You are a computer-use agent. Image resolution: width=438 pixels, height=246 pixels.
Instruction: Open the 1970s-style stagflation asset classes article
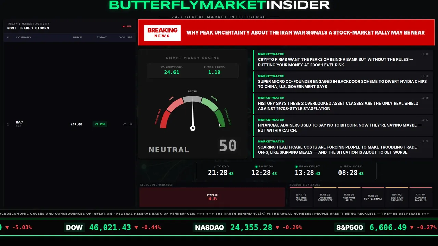(x=343, y=103)
